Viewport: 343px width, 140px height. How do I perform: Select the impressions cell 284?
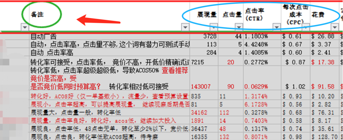click(204, 52)
